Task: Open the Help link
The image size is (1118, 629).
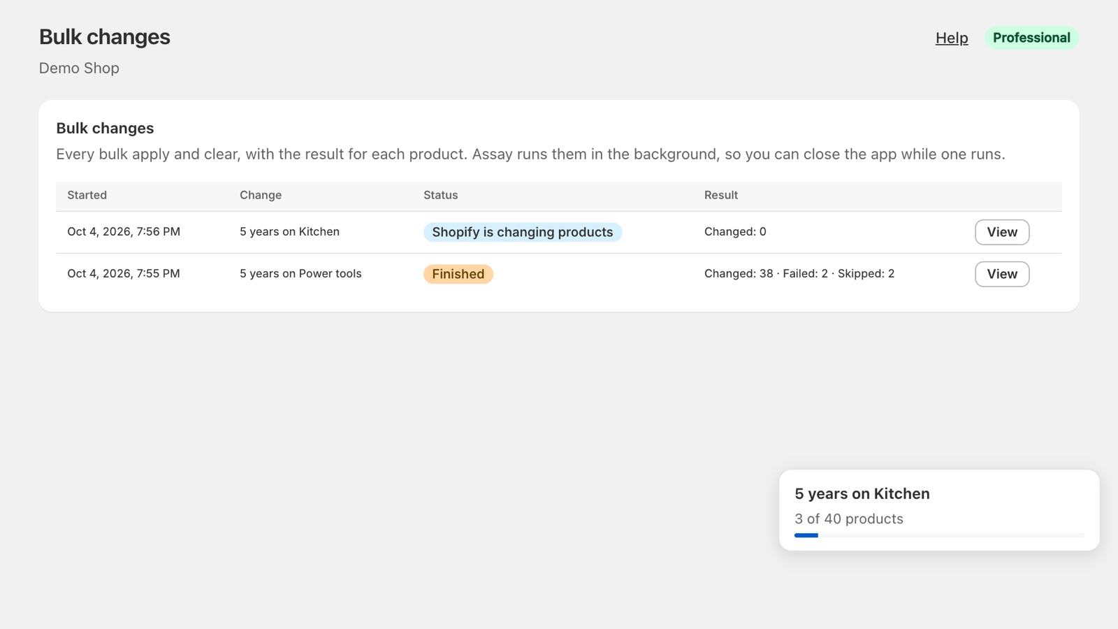Action: click(x=952, y=38)
